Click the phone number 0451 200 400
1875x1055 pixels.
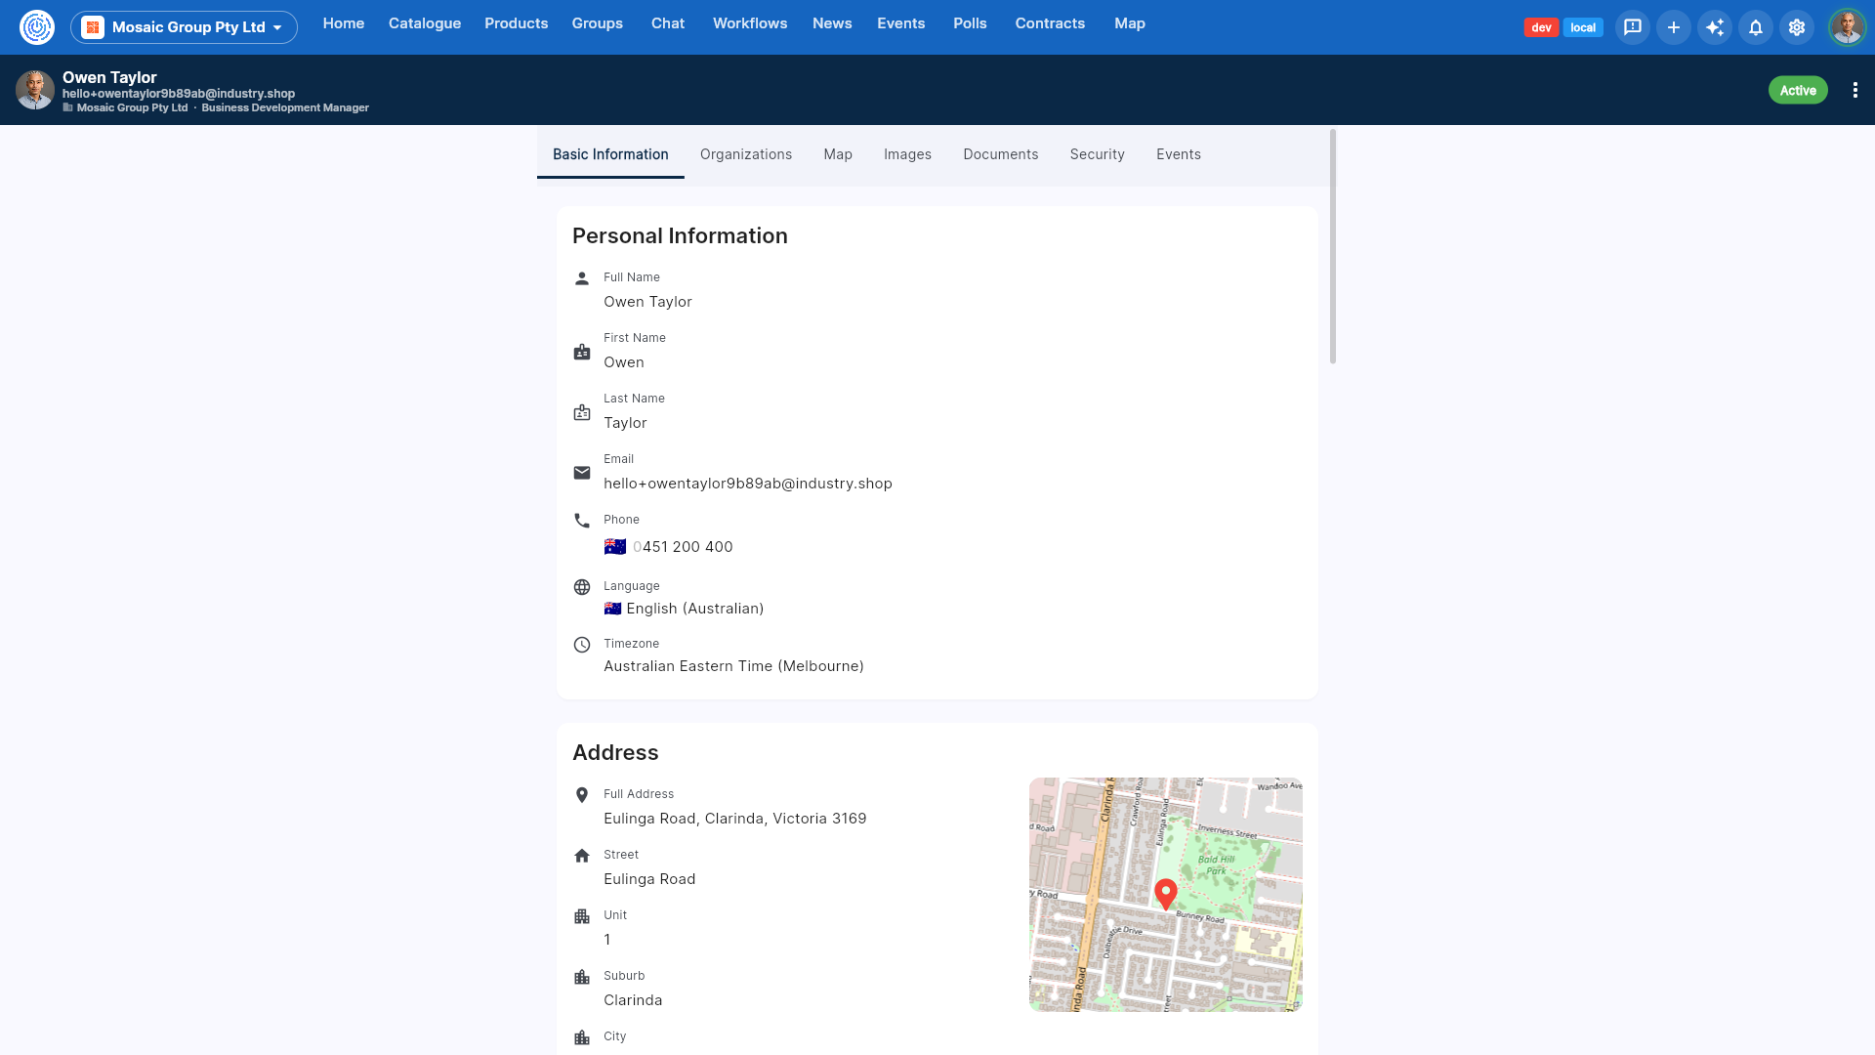[683, 547]
